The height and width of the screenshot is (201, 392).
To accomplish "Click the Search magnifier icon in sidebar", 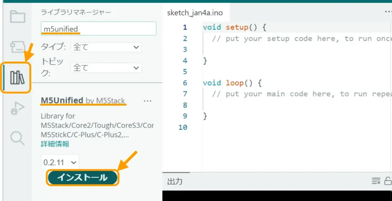I will click(x=17, y=138).
